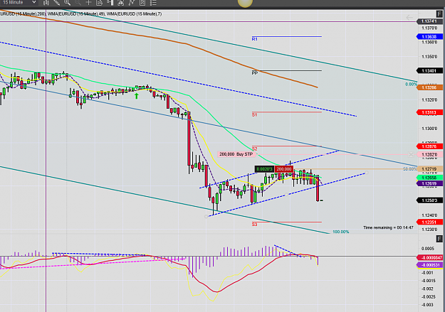Select the green up arrow drawing marker
Viewport: 445px width, 312px height.
pyautogui.click(x=137, y=96)
